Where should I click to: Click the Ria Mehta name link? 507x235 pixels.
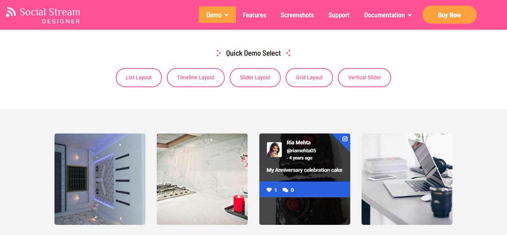298,142
